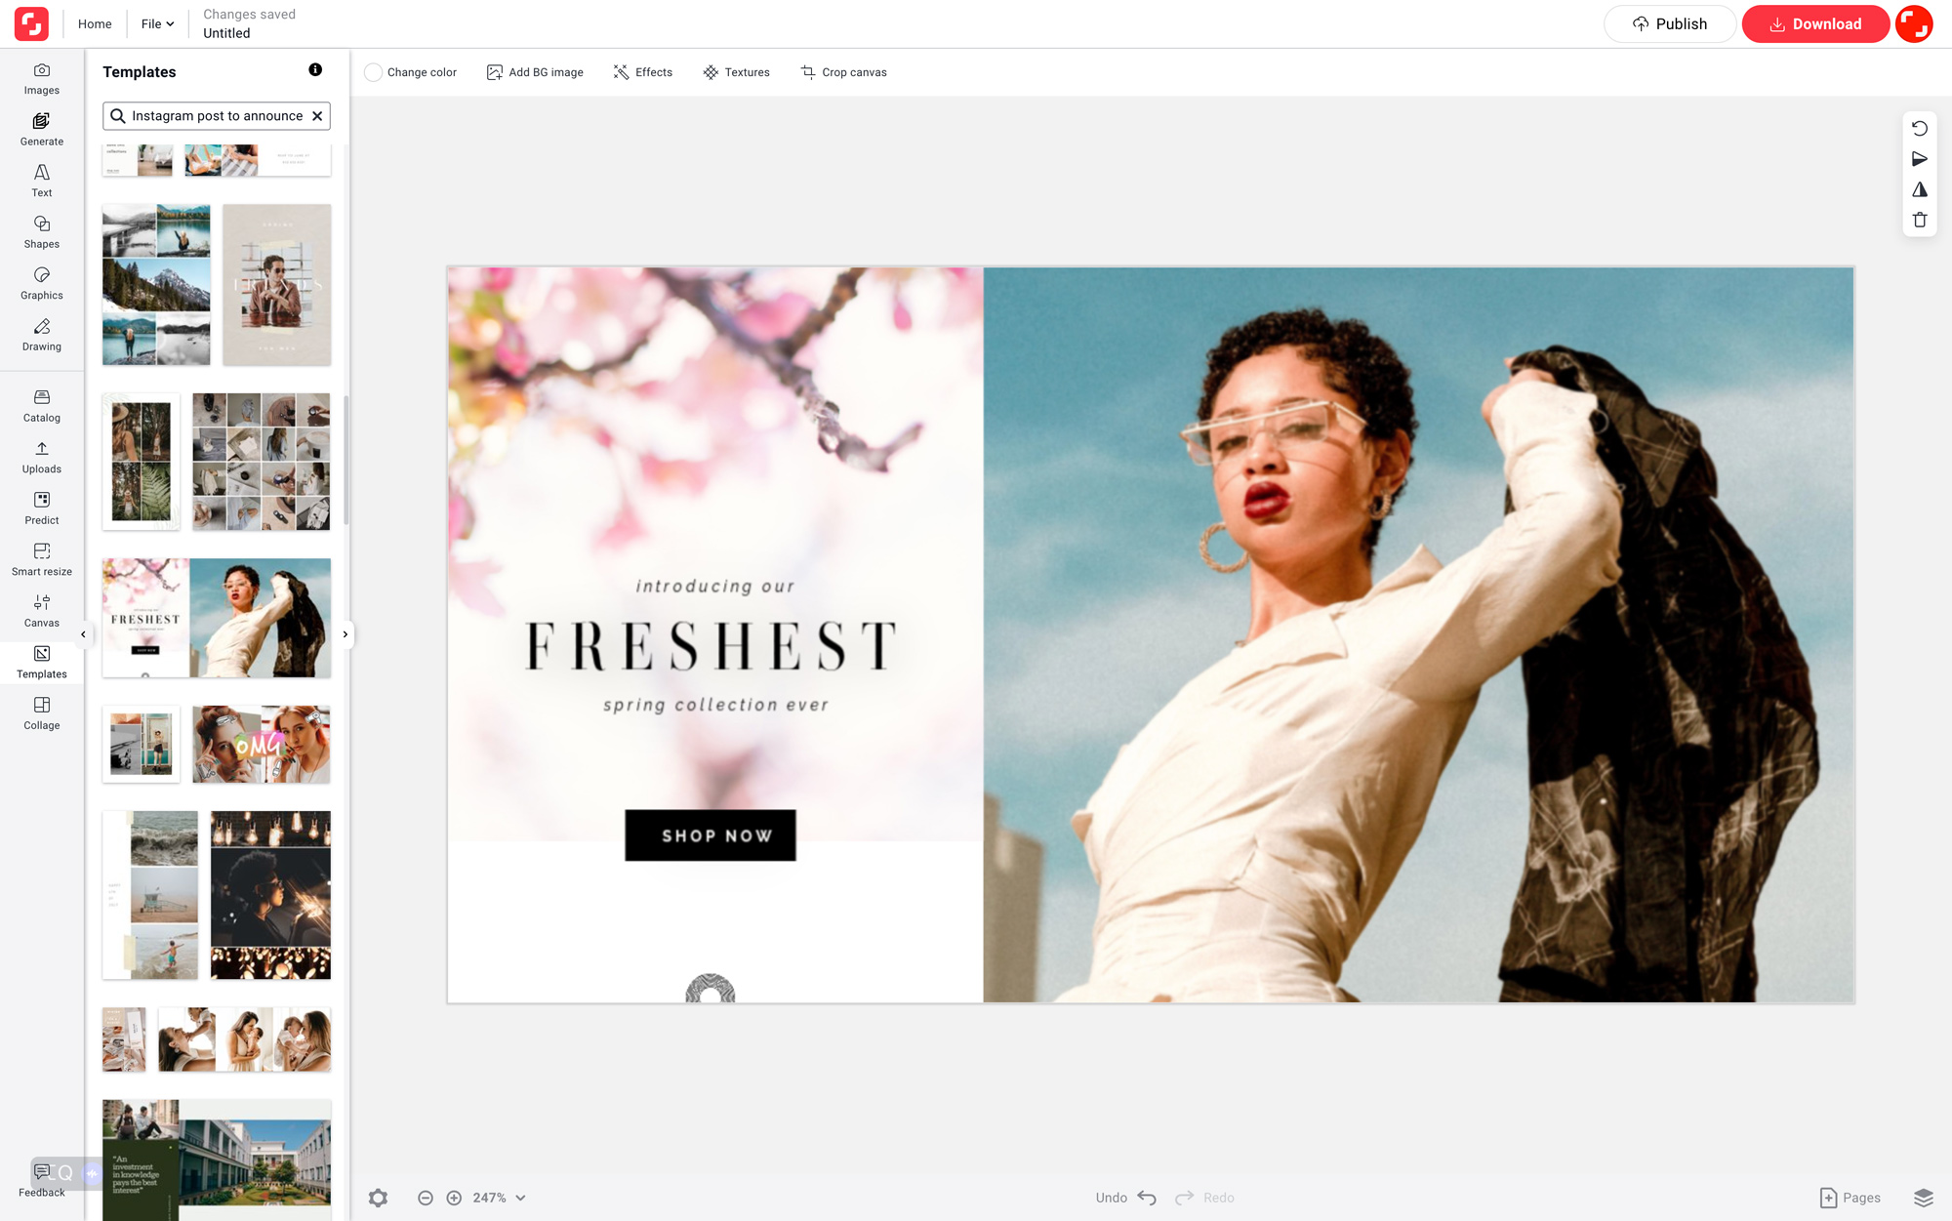1952x1221 pixels.
Task: Click the Collage sidebar icon
Action: 41,712
